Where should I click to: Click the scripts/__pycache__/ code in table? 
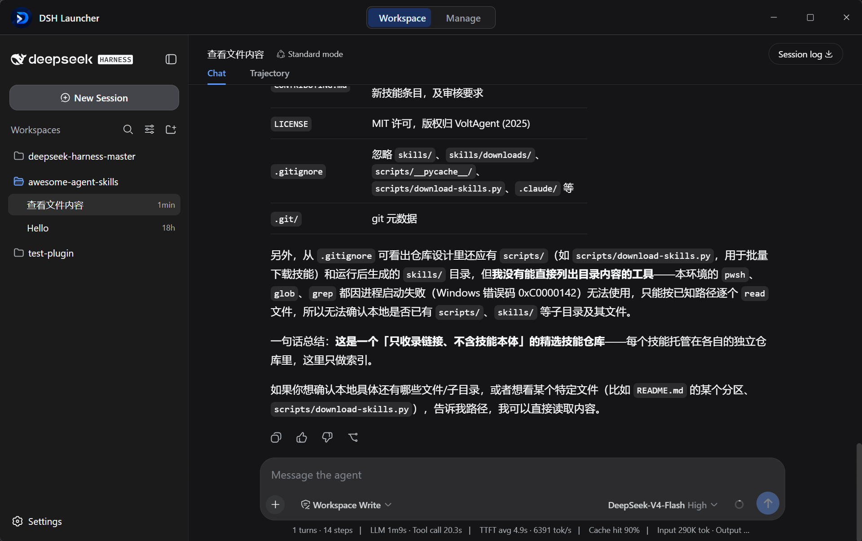click(x=423, y=172)
